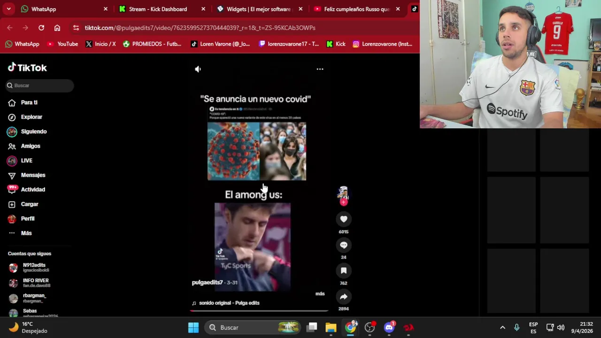
Task: Click the tiktok.com address bar URL
Action: click(x=200, y=28)
